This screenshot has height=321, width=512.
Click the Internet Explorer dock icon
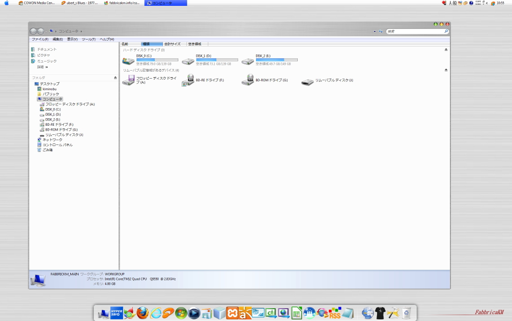156,313
